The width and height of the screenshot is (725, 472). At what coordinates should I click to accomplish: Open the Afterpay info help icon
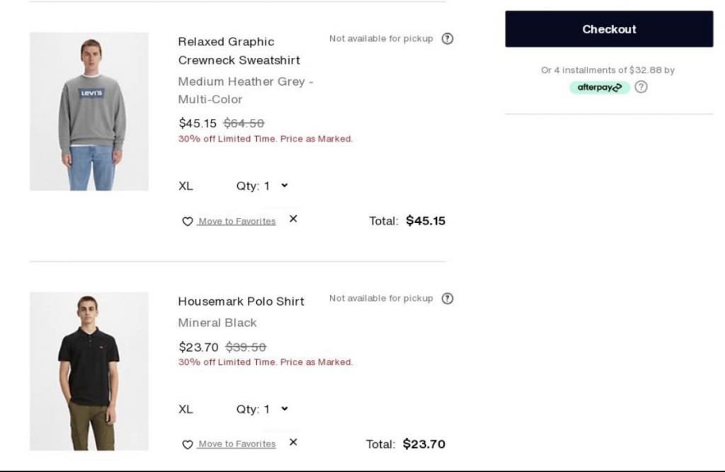tap(641, 87)
